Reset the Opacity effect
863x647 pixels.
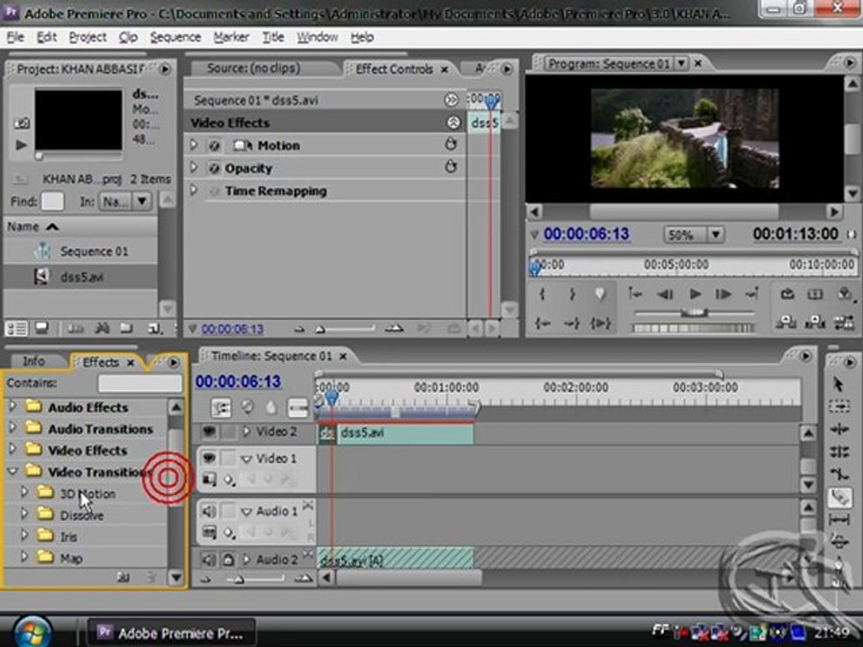click(450, 167)
